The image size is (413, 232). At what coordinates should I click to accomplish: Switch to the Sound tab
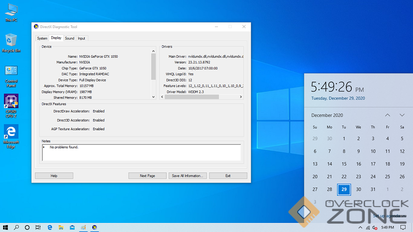[69, 38]
